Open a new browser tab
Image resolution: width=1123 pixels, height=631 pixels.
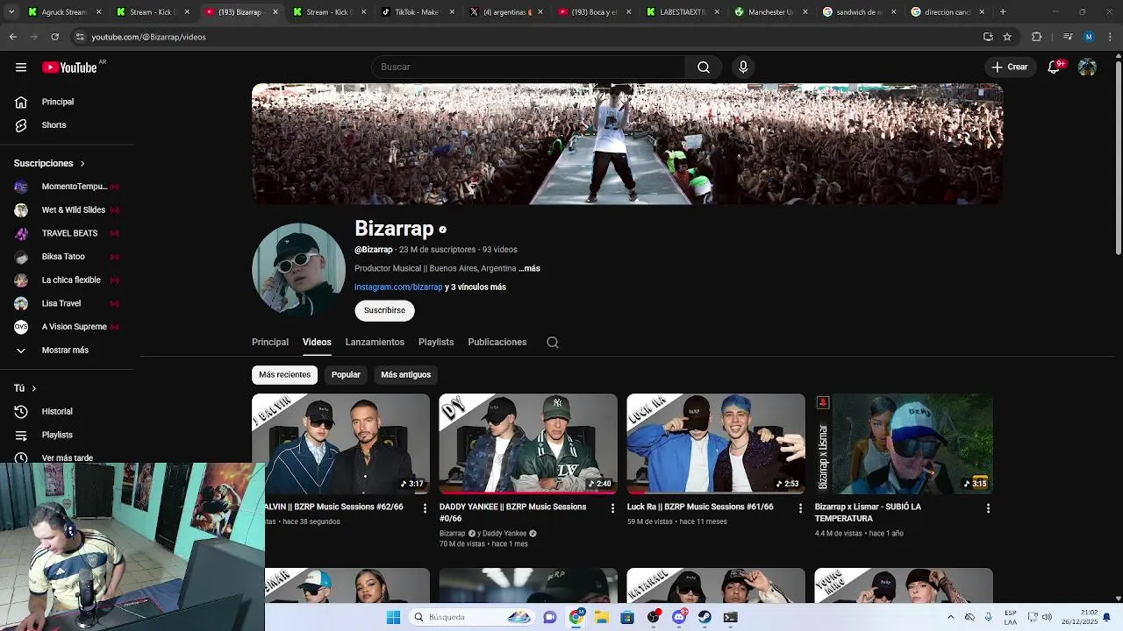pyautogui.click(x=1003, y=12)
